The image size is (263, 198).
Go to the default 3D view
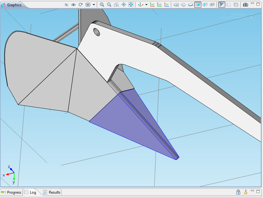coord(141,5)
